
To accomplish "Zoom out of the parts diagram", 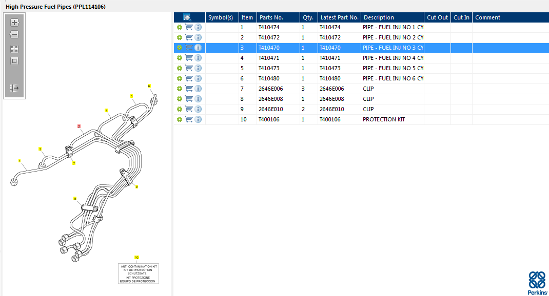I will click(x=14, y=34).
